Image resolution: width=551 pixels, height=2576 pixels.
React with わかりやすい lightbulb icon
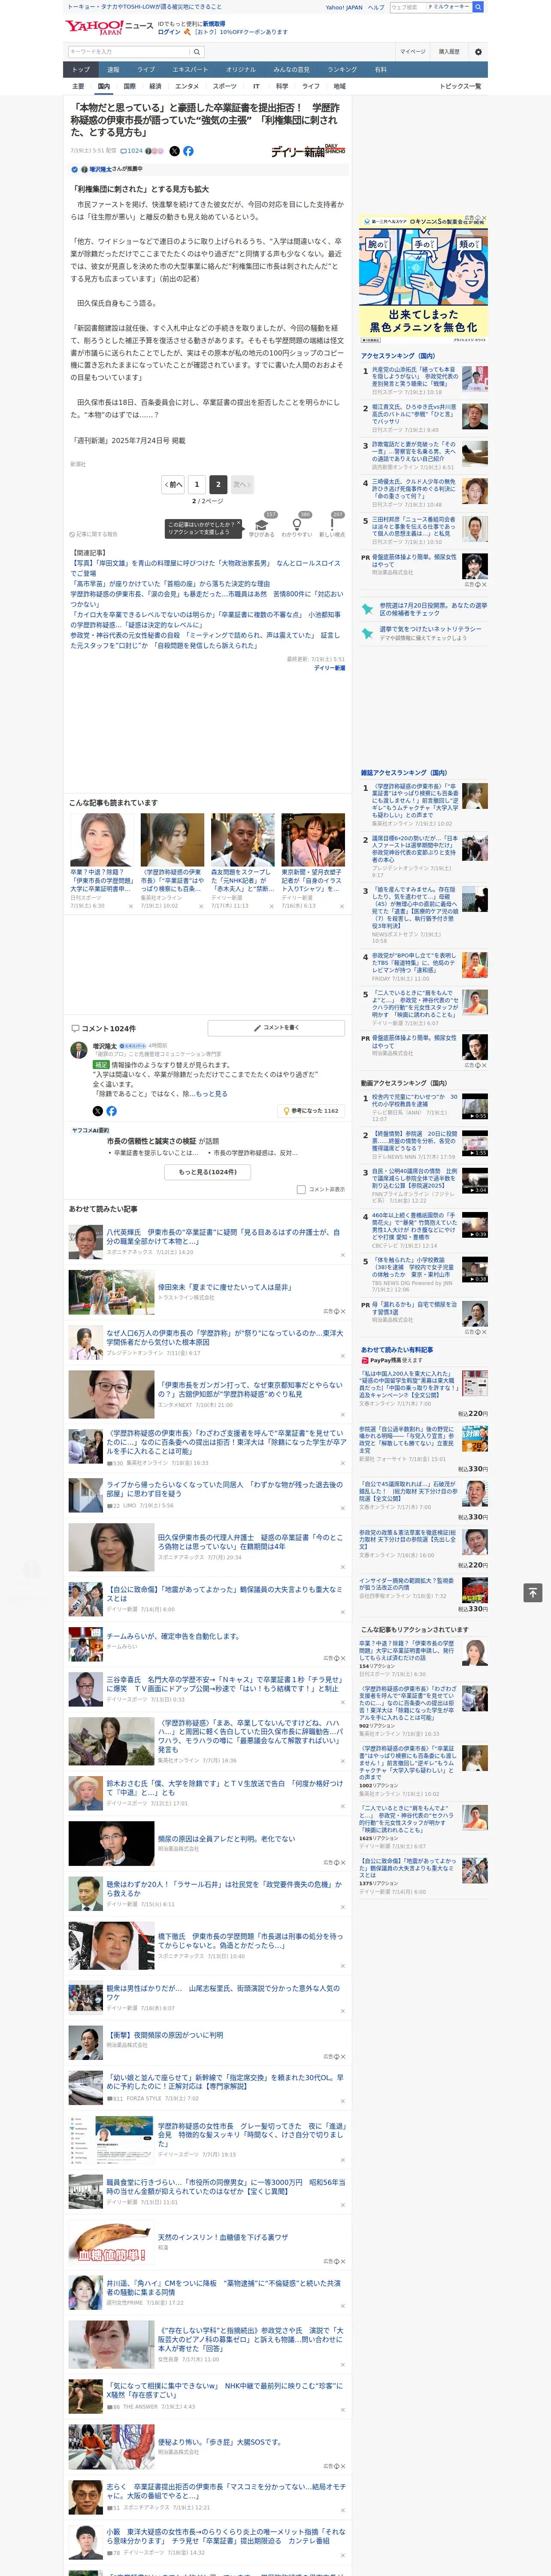297,526
